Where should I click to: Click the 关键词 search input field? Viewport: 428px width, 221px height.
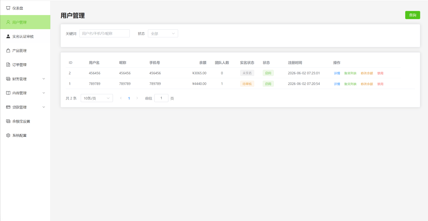104,33
